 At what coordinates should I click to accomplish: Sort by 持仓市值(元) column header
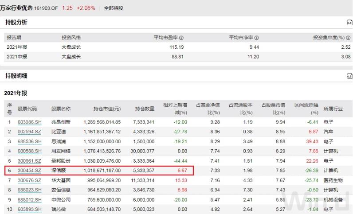107,109
